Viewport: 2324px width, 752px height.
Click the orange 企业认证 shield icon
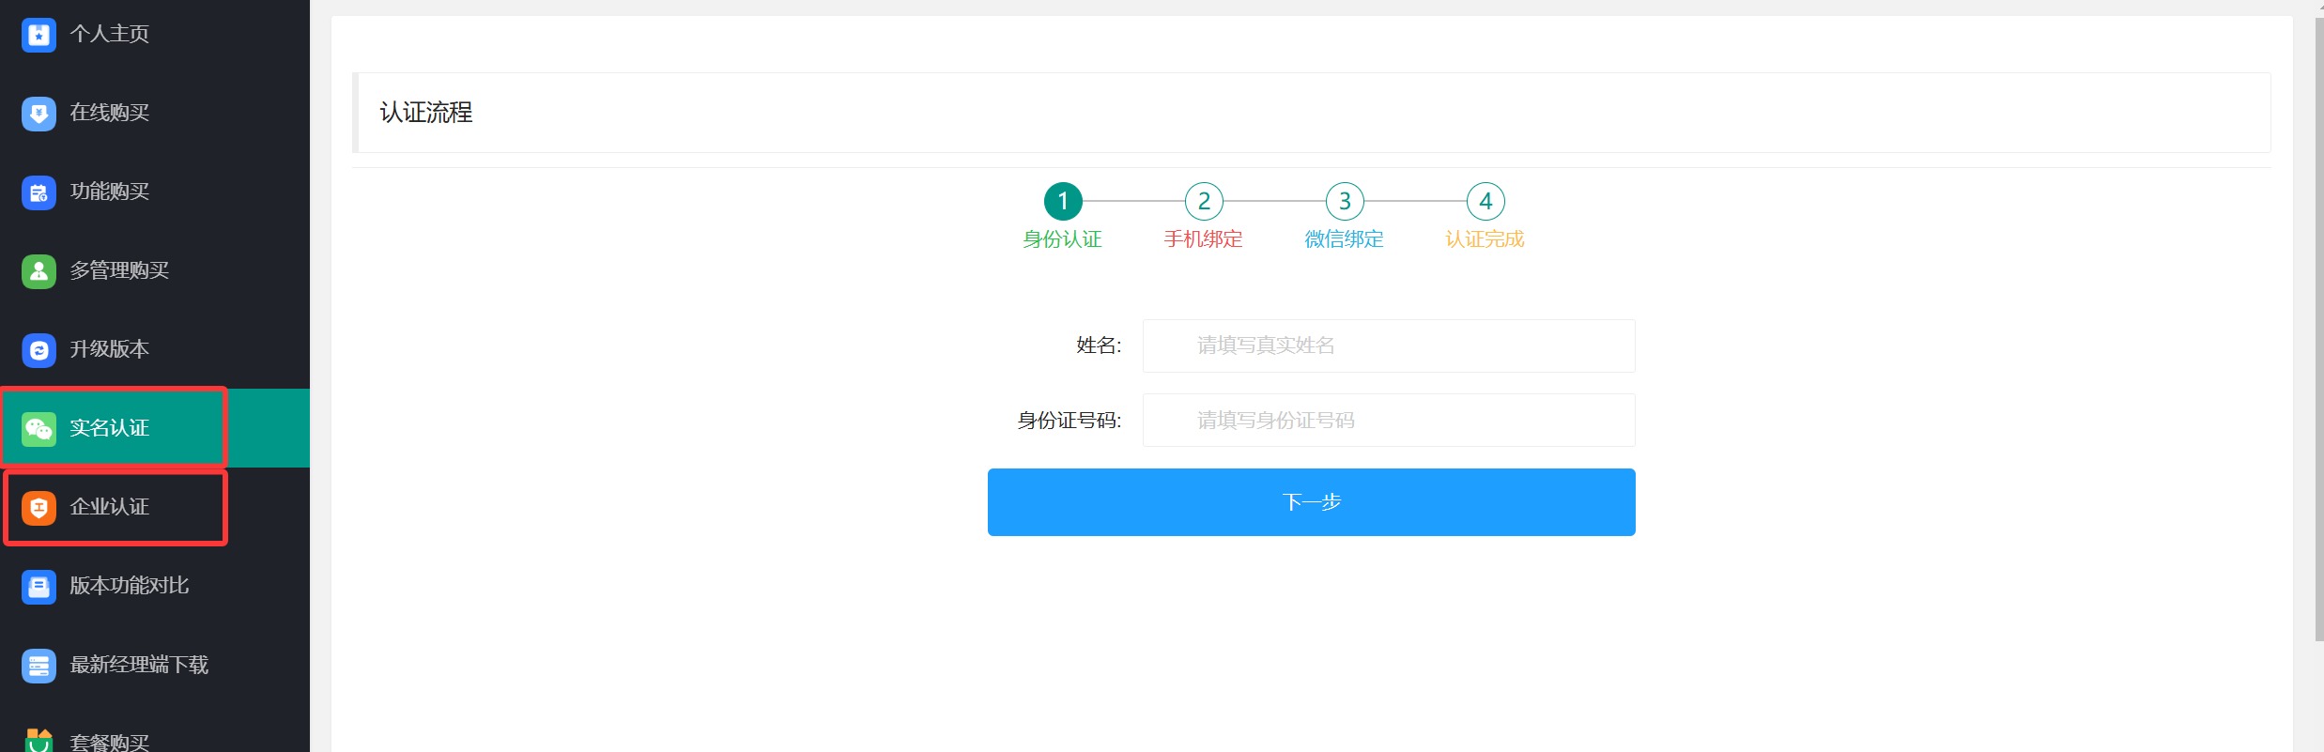click(38, 508)
